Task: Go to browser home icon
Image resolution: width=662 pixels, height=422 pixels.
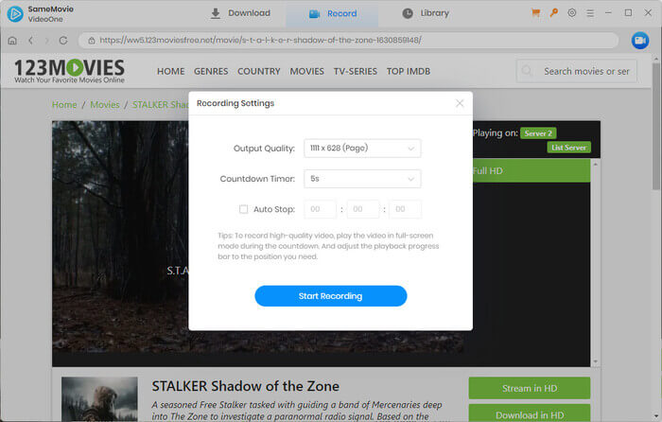Action: coord(12,41)
